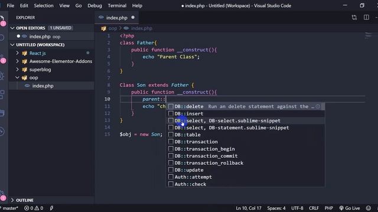The image size is (378, 212).
Task: Expand the Awesome-Elementor-Addons folder
Action: [17, 61]
